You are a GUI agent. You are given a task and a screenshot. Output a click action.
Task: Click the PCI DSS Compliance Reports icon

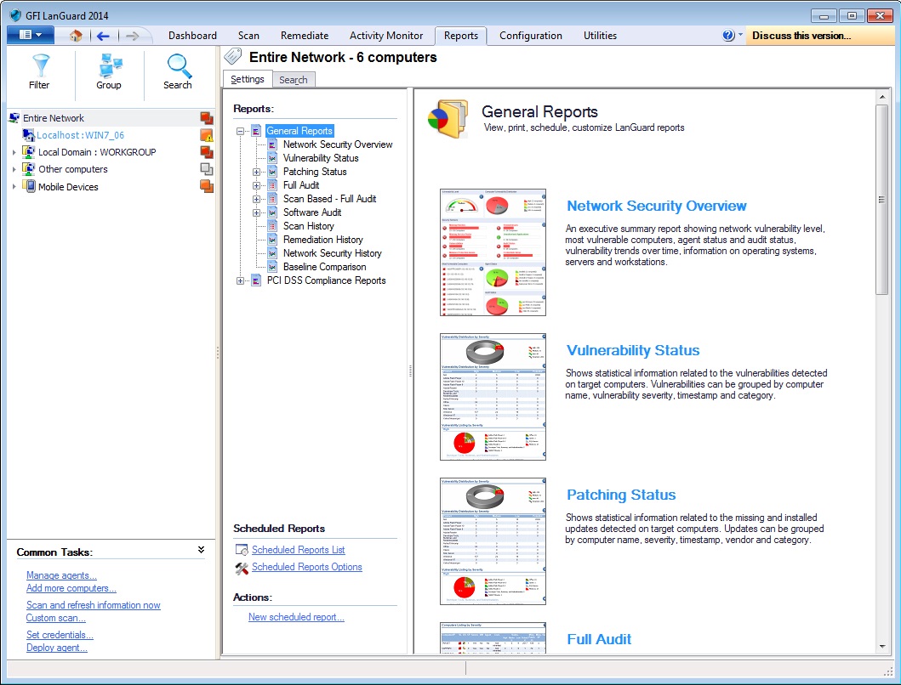256,280
